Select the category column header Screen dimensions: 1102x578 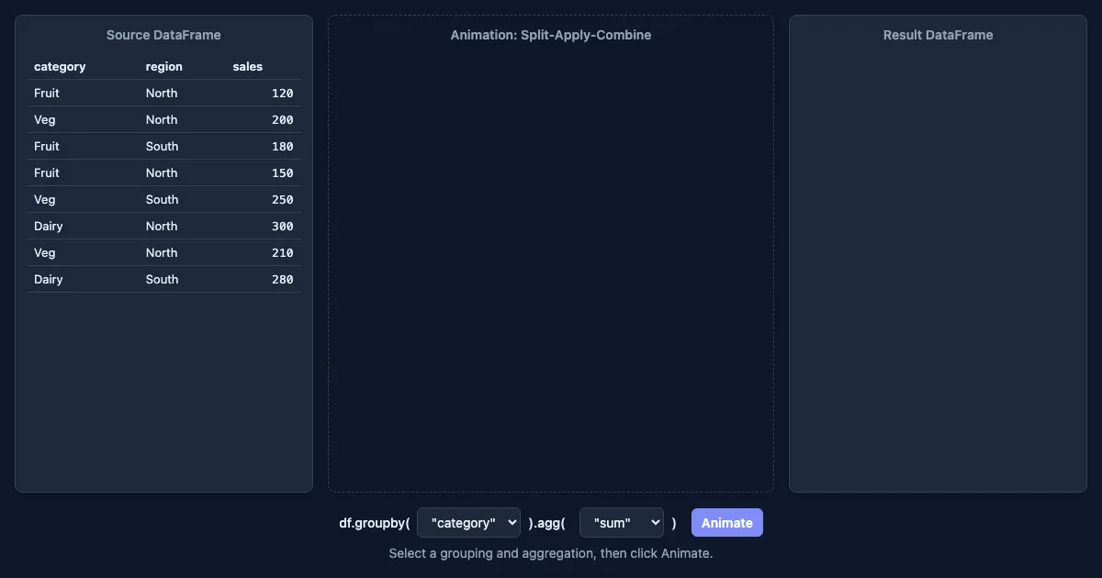[x=60, y=67]
